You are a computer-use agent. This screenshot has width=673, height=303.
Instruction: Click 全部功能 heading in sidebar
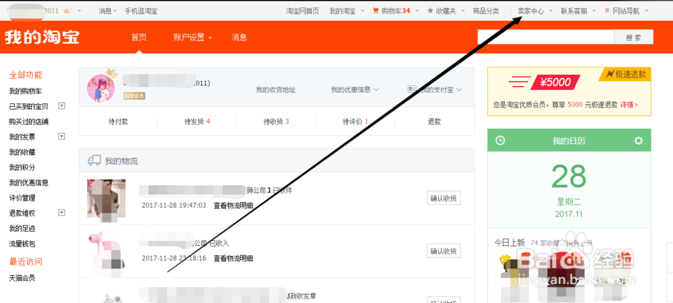pyautogui.click(x=26, y=75)
